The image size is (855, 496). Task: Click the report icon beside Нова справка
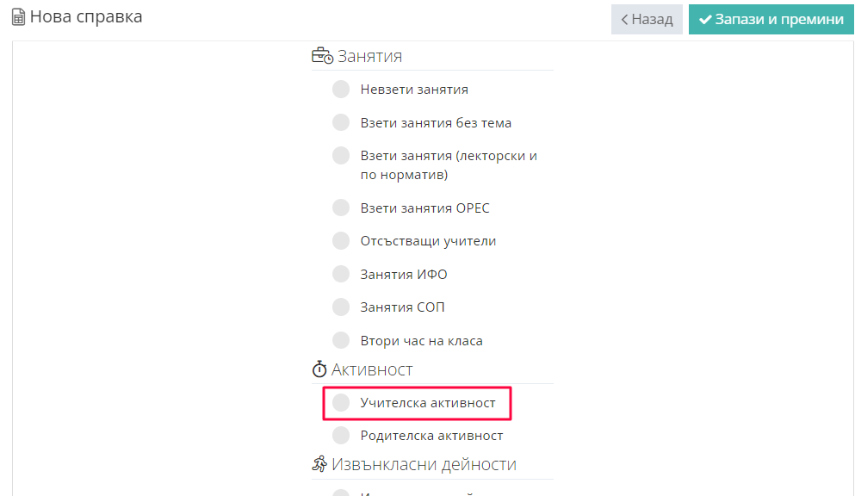pos(18,17)
